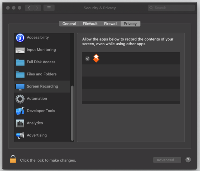Select the Accessibility label in the sidebar
Screen dimensions: 200x171
38,37
